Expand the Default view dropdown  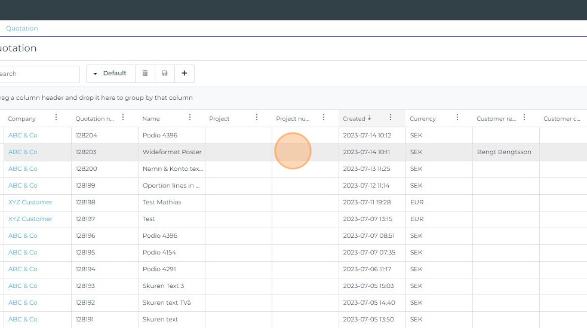[x=110, y=73]
